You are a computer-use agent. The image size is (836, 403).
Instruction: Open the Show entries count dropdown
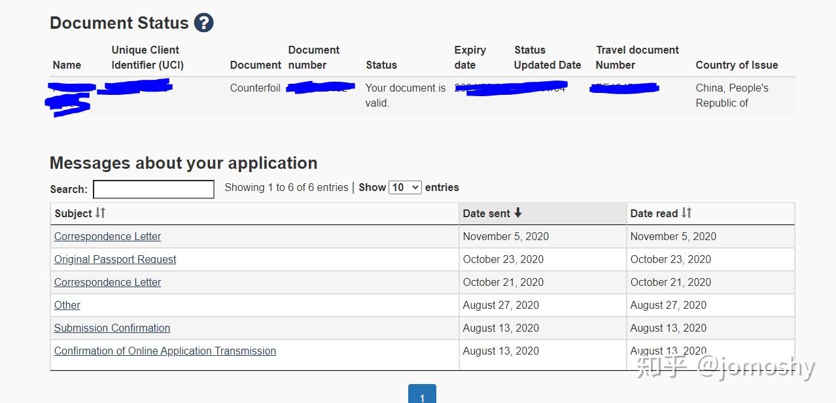pos(405,188)
